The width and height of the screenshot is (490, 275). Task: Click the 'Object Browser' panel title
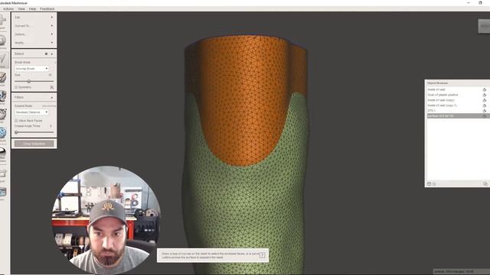437,83
